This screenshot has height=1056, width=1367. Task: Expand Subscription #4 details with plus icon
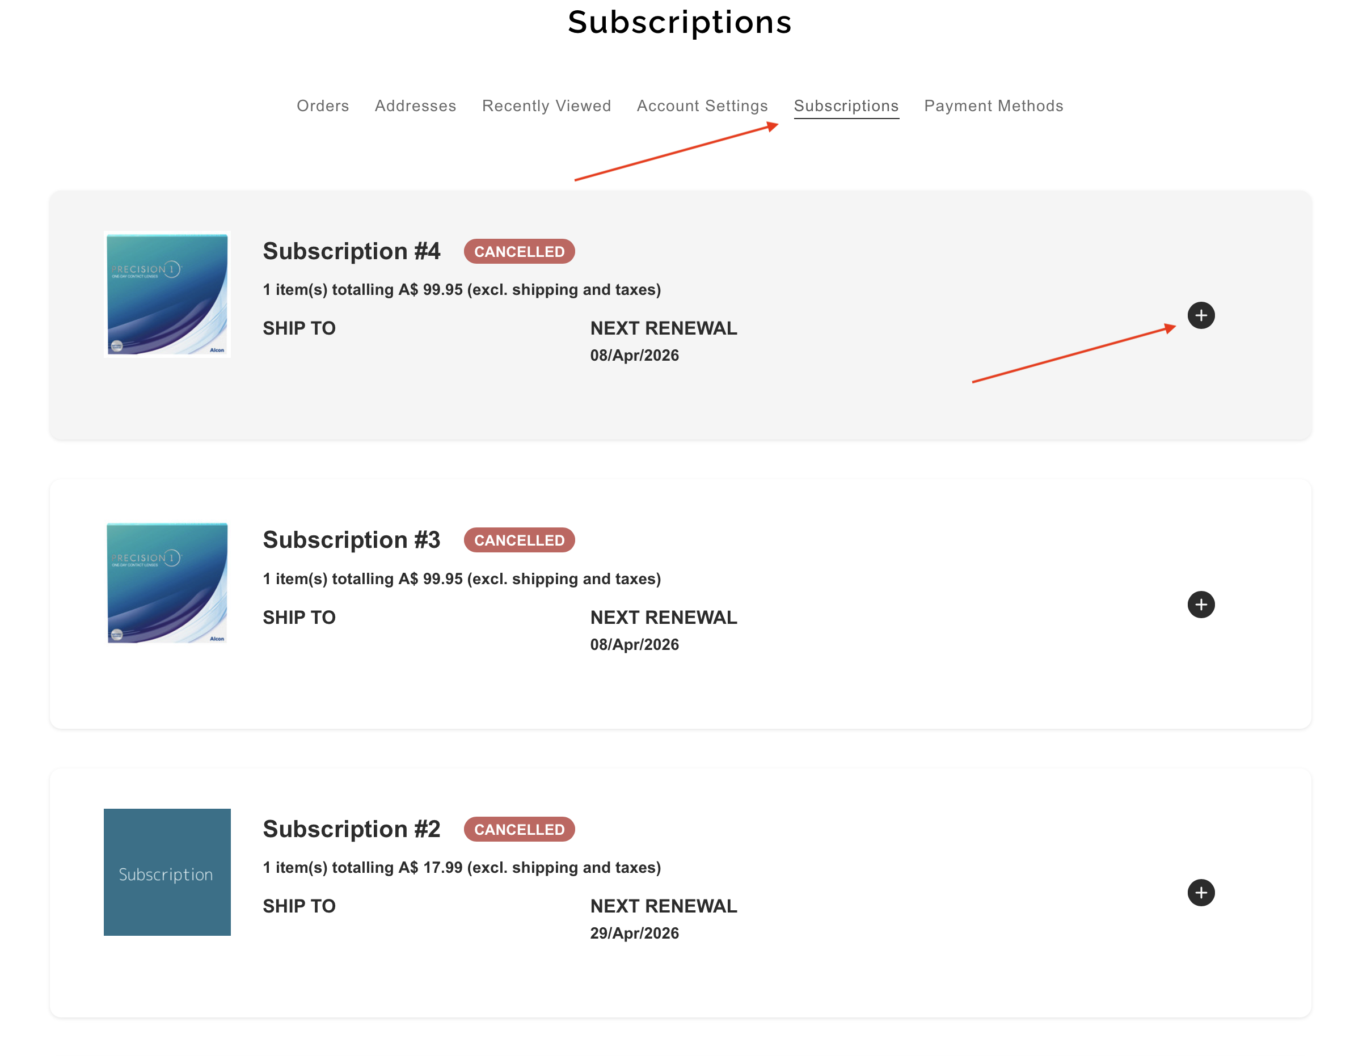pyautogui.click(x=1200, y=315)
